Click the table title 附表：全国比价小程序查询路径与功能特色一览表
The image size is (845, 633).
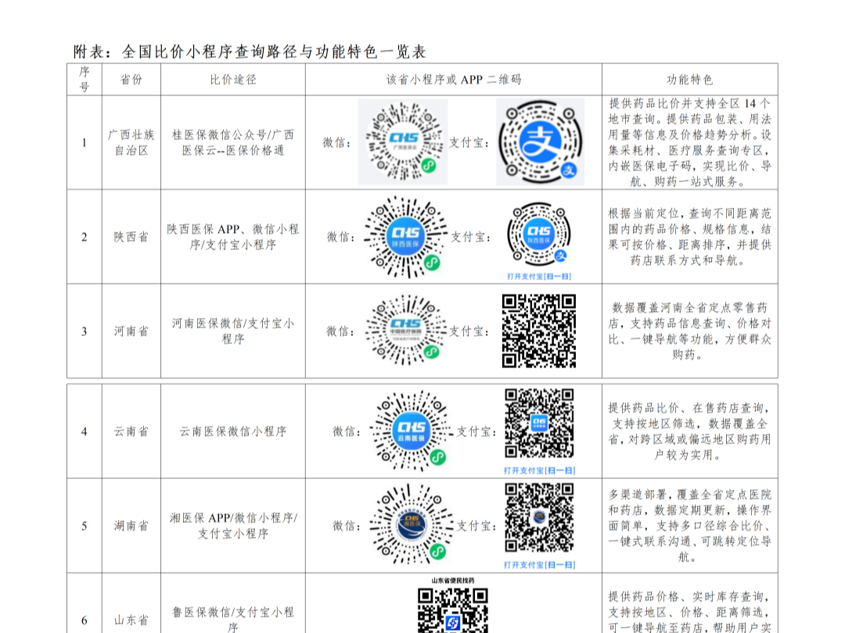point(250,52)
